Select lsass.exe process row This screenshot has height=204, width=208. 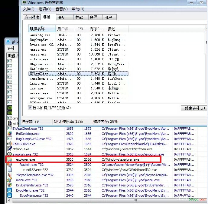coord(78,84)
